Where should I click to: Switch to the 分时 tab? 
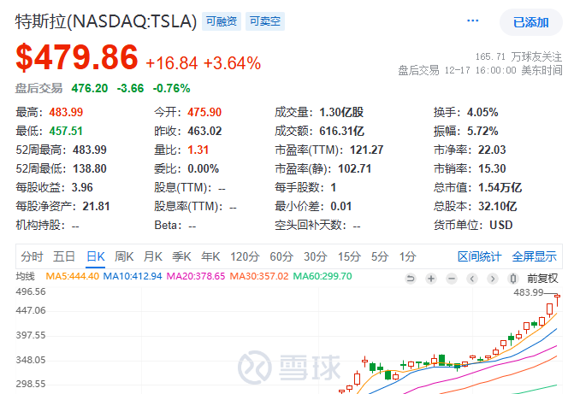32,256
